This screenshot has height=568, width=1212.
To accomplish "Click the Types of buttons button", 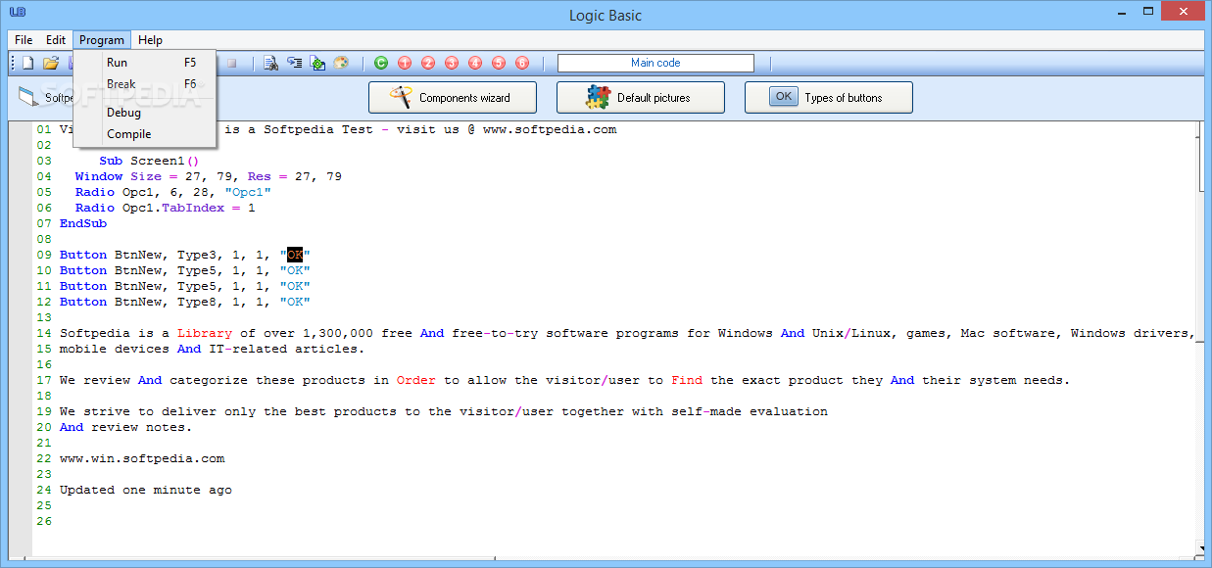I will [829, 98].
